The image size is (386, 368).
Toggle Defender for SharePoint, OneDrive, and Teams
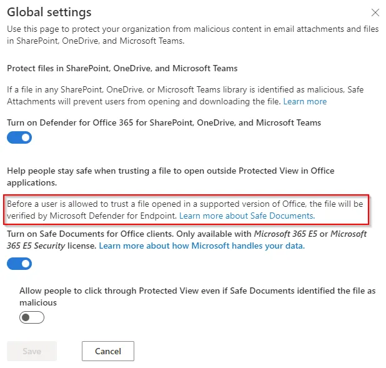pos(19,137)
